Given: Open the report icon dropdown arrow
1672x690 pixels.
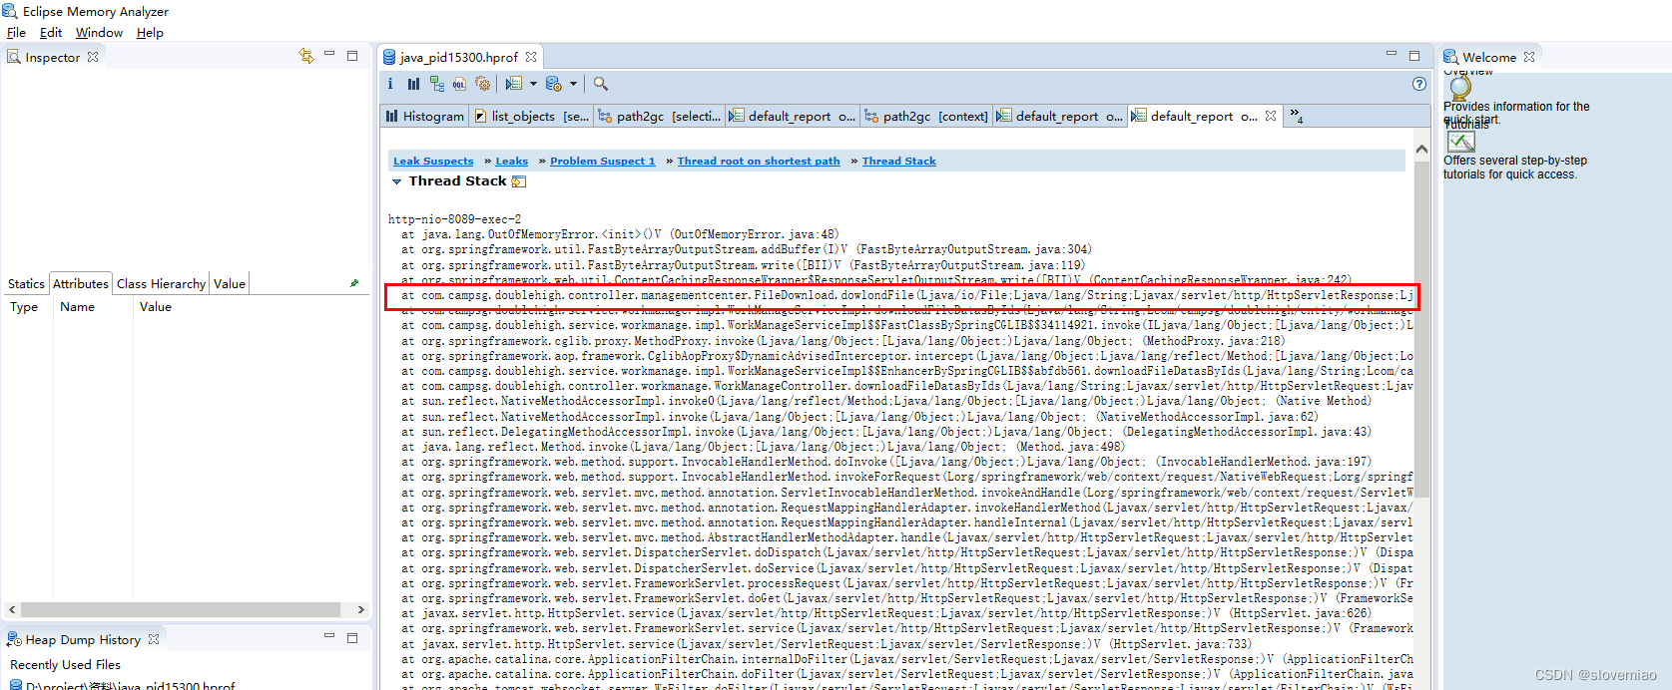Looking at the screenshot, I should pos(533,84).
